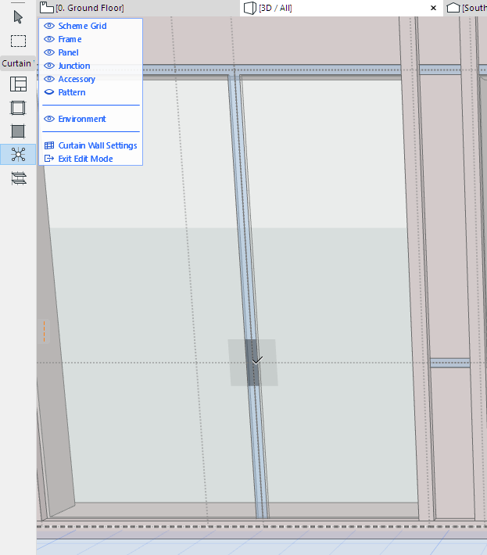The image size is (487, 555).
Task: Switch to South elevation tab
Action: tap(467, 8)
